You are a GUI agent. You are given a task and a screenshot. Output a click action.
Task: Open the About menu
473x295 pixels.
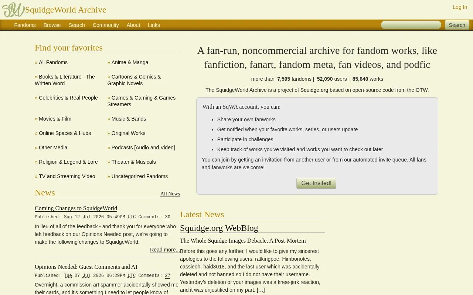tap(133, 25)
